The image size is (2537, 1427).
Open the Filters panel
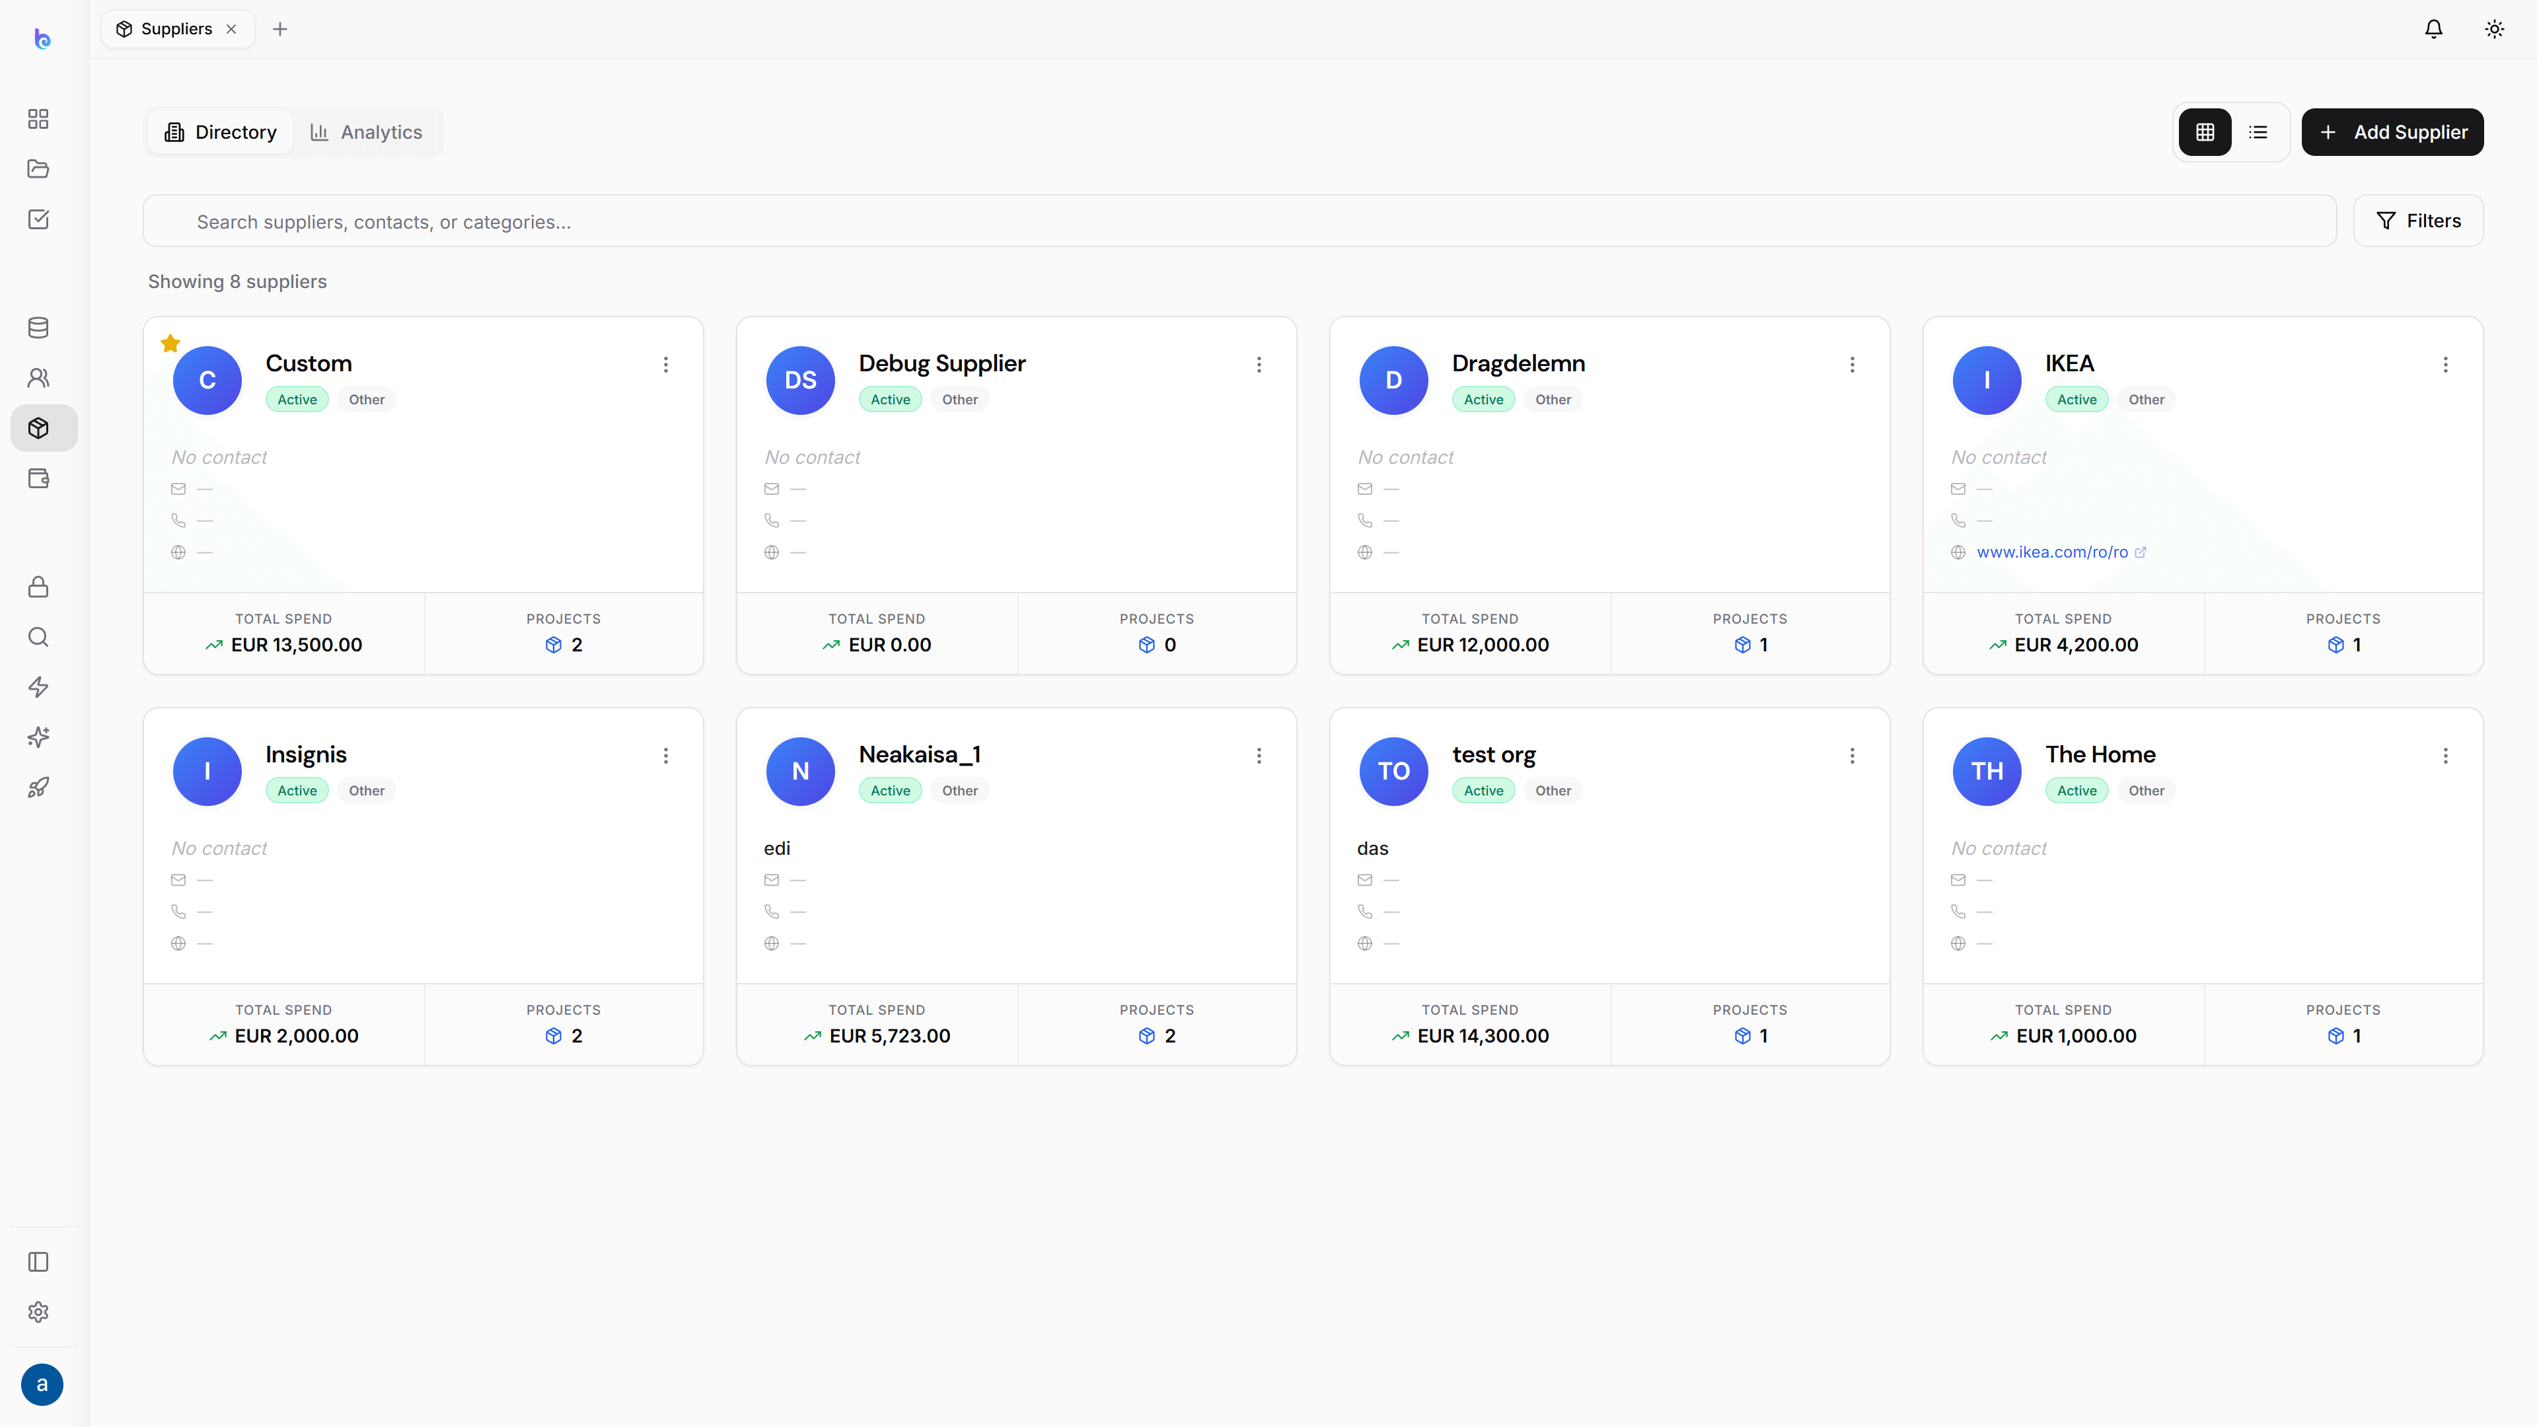[x=2418, y=221]
